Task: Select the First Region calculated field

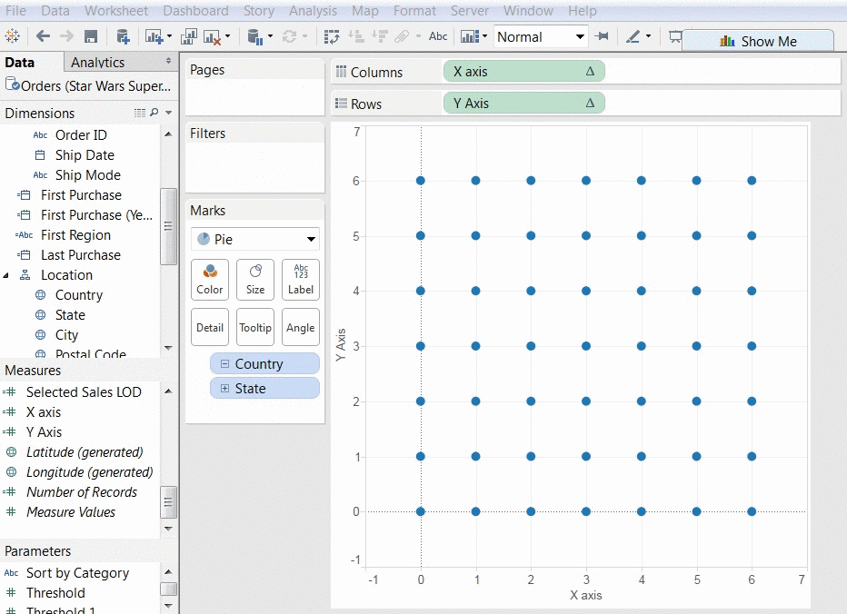Action: point(75,235)
